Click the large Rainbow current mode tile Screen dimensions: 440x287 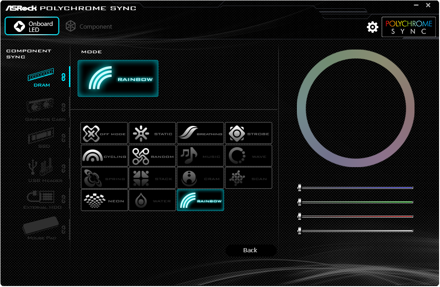point(118,79)
